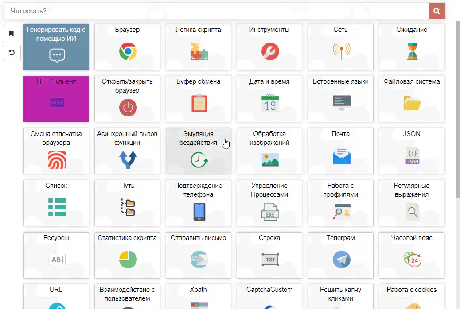Open the JSON file icon
The width and height of the screenshot is (460, 310).
pyautogui.click(x=412, y=156)
